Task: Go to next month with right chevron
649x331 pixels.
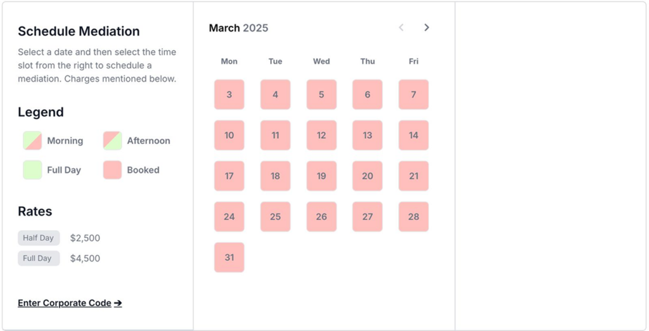Action: coord(427,28)
